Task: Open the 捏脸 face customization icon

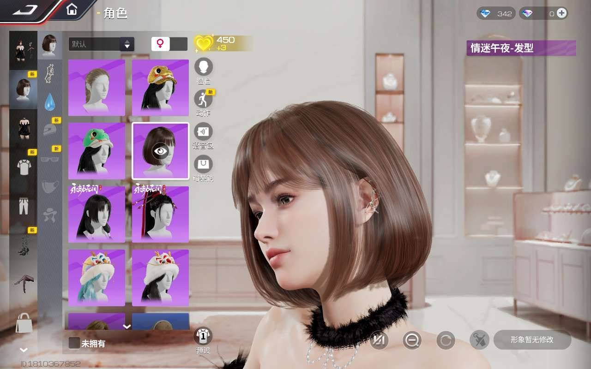Action: click(x=204, y=67)
